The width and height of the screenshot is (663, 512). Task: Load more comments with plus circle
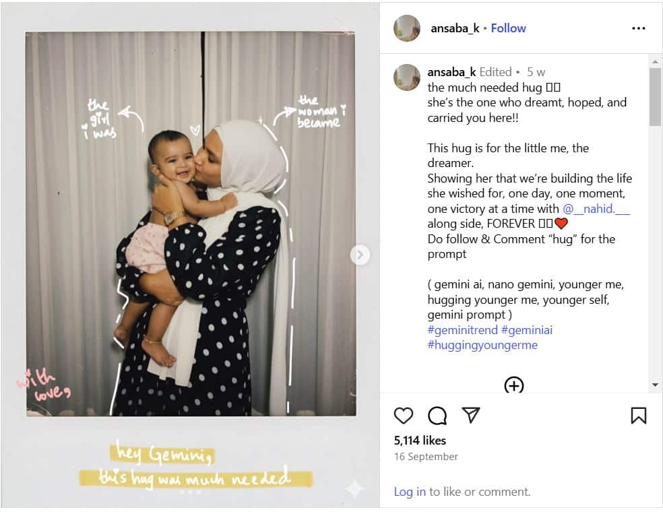tap(514, 385)
